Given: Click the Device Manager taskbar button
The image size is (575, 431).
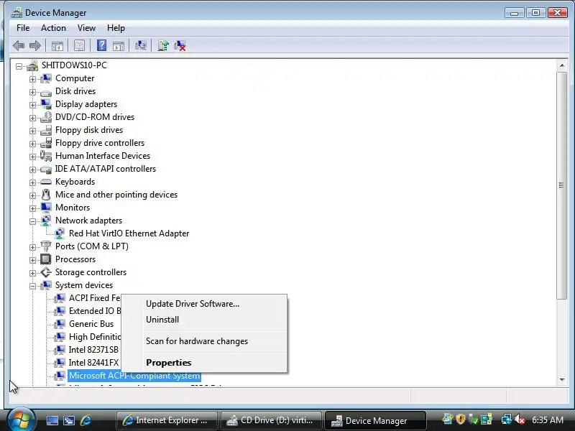Looking at the screenshot, I should point(375,420).
